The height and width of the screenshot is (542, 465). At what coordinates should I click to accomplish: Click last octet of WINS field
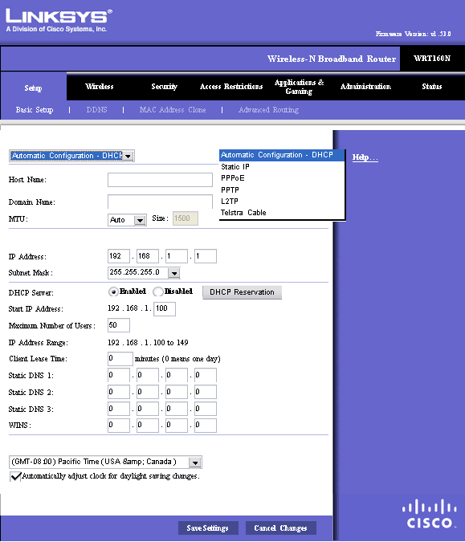coord(206,426)
